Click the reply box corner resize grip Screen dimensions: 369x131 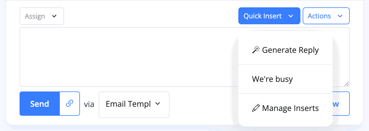point(347,84)
